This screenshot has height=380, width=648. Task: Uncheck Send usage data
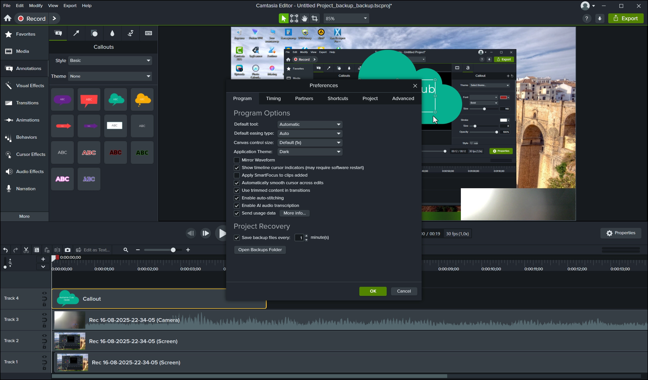tap(237, 213)
